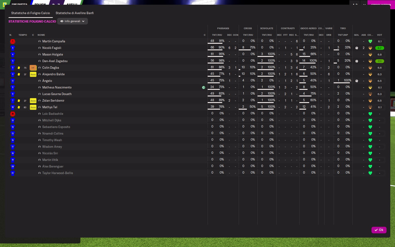The image size is (395, 247).
Task: Click the Amm badge next to Mathys Tel
Action: click(x=33, y=107)
